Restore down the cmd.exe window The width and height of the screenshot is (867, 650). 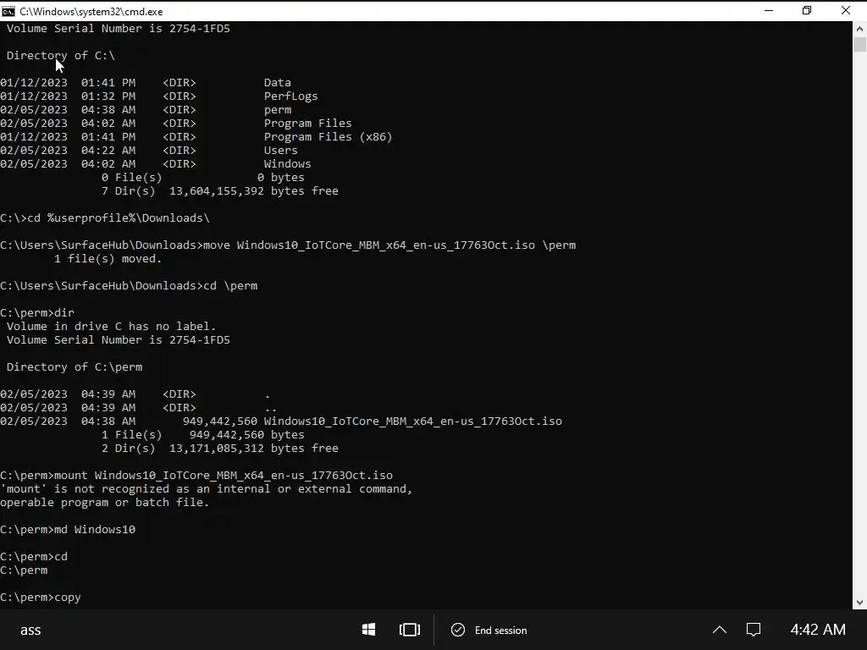tap(807, 10)
